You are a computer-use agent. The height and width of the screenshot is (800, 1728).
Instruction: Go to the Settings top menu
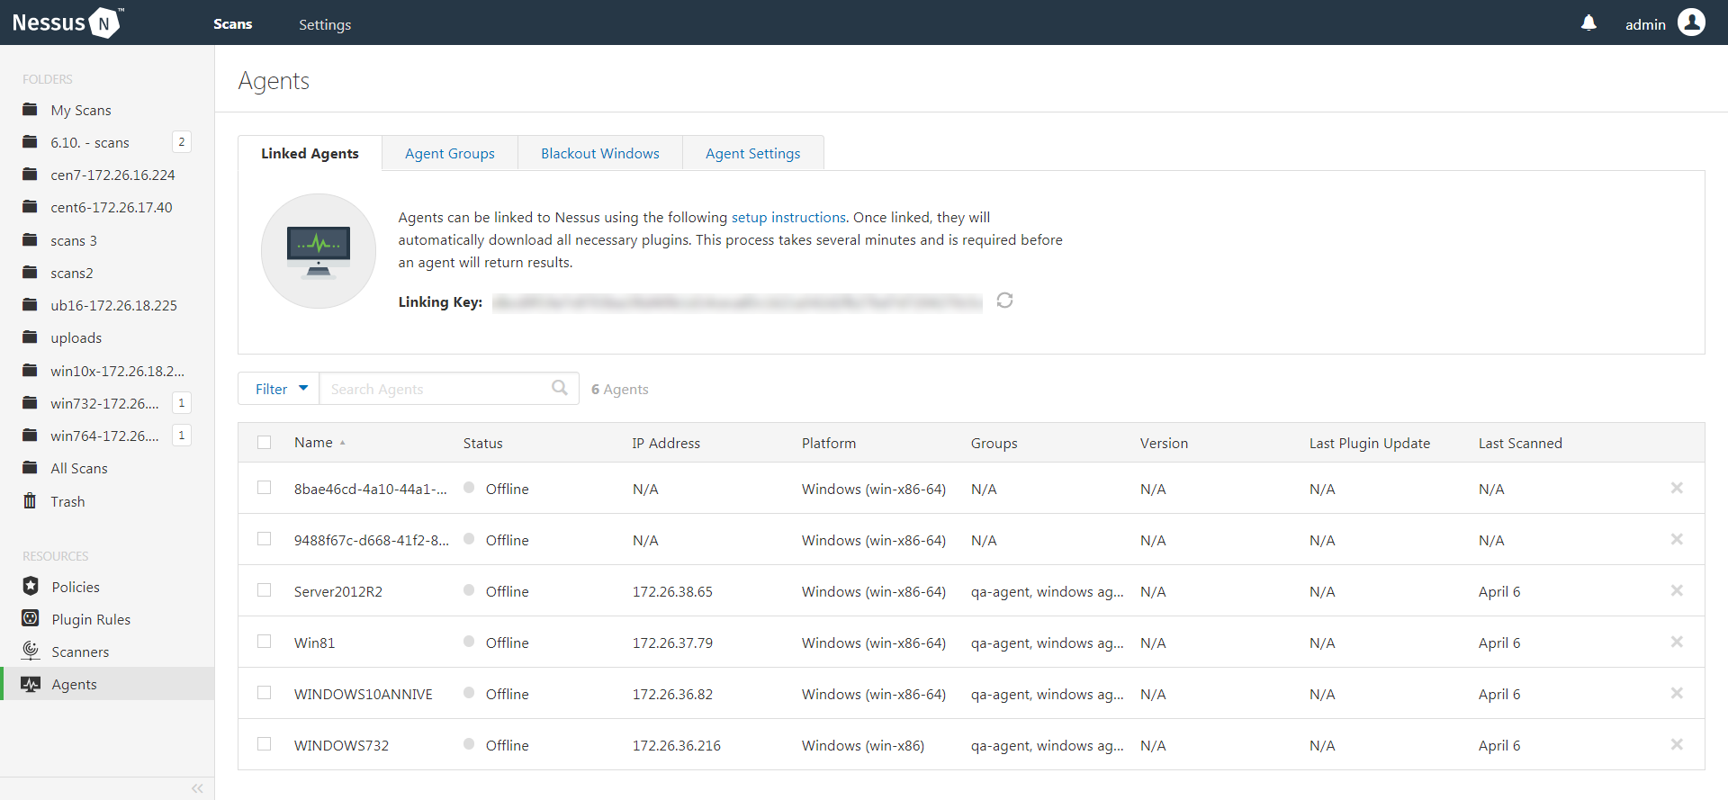[325, 24]
